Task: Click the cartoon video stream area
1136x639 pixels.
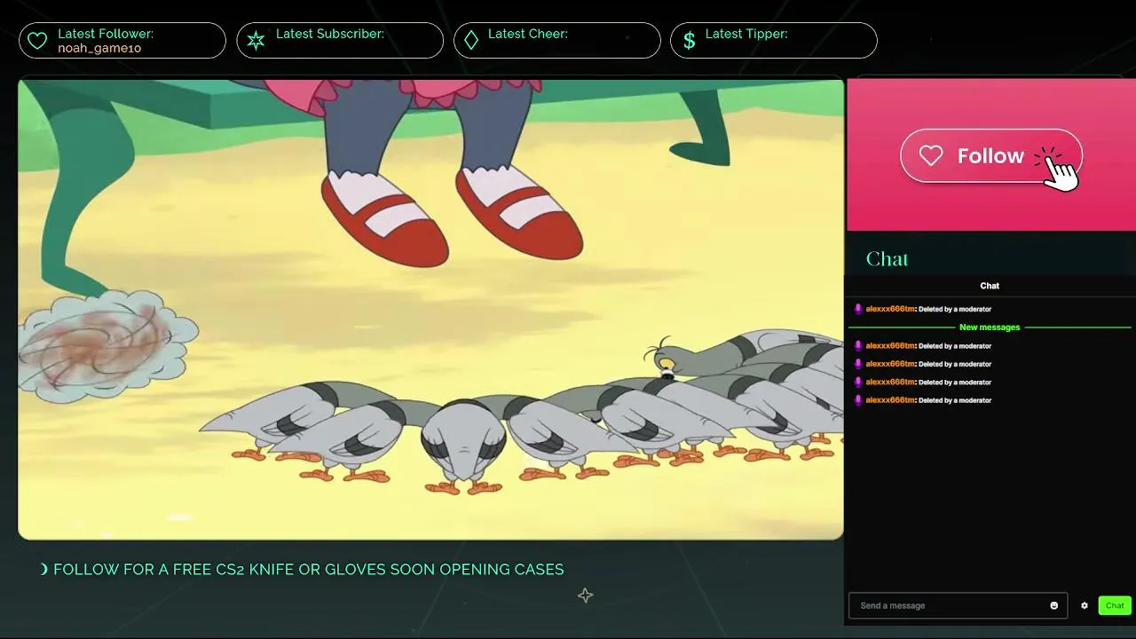Action: [430, 309]
